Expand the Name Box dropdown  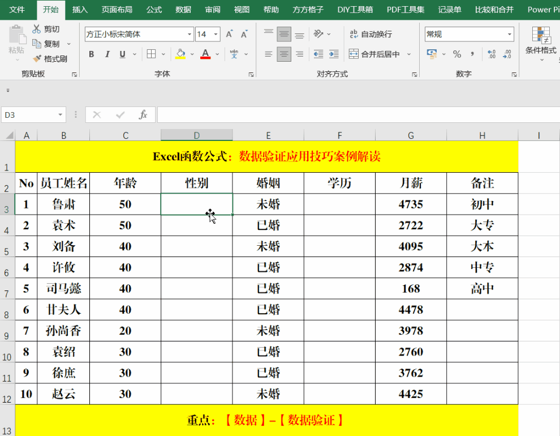[61, 115]
